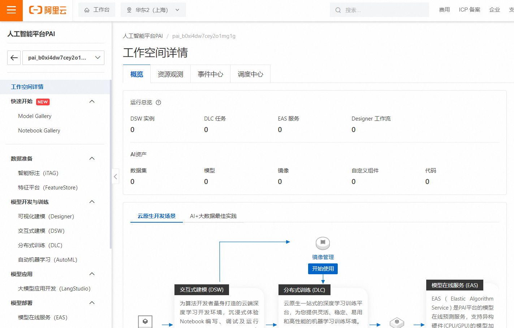Click the pai_b0xi4dw7cey2o1mg1g breadcrumb

click(x=204, y=36)
